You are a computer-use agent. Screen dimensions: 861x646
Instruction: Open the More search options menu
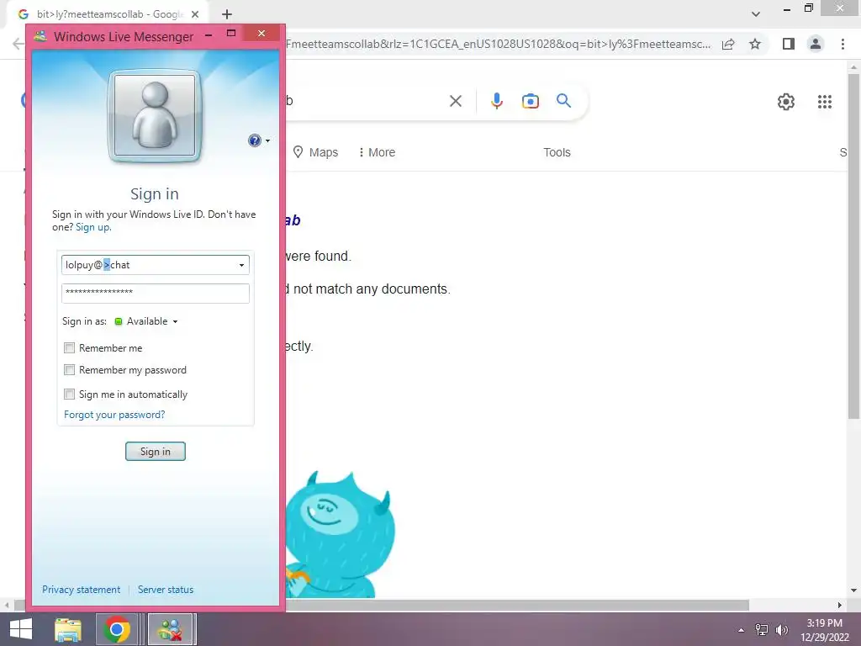click(x=377, y=152)
